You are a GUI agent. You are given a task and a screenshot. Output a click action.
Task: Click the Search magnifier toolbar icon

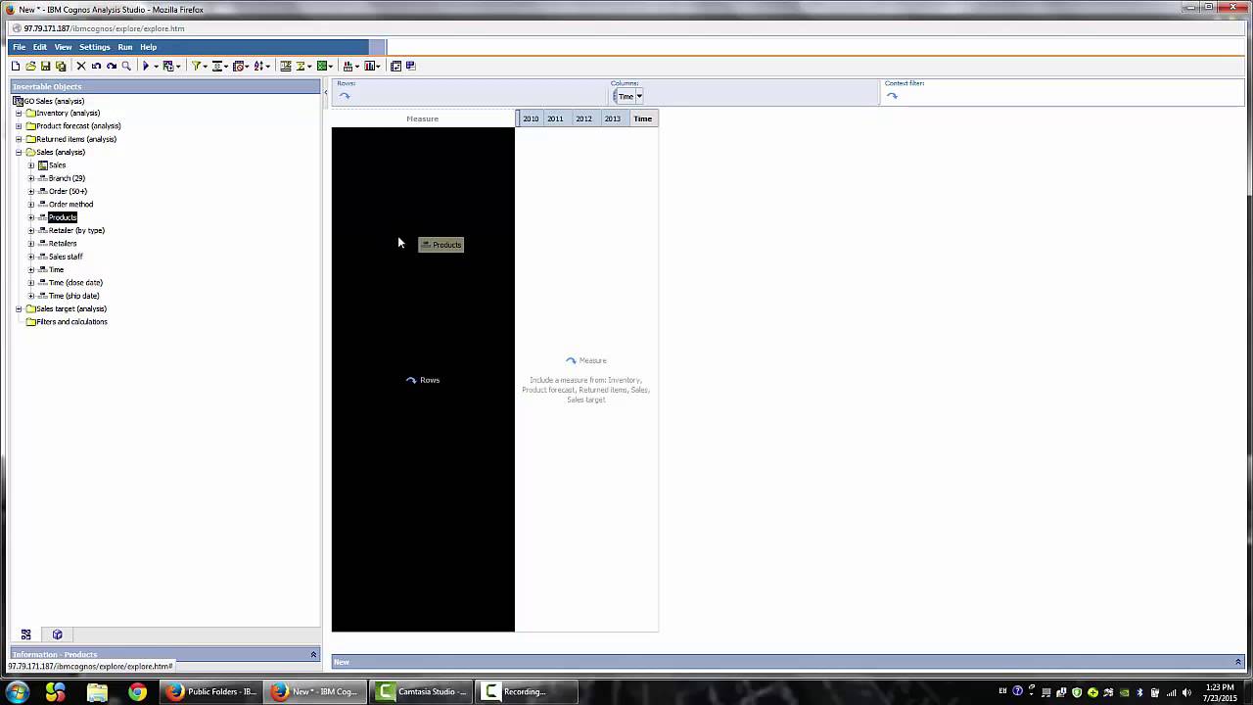point(126,66)
